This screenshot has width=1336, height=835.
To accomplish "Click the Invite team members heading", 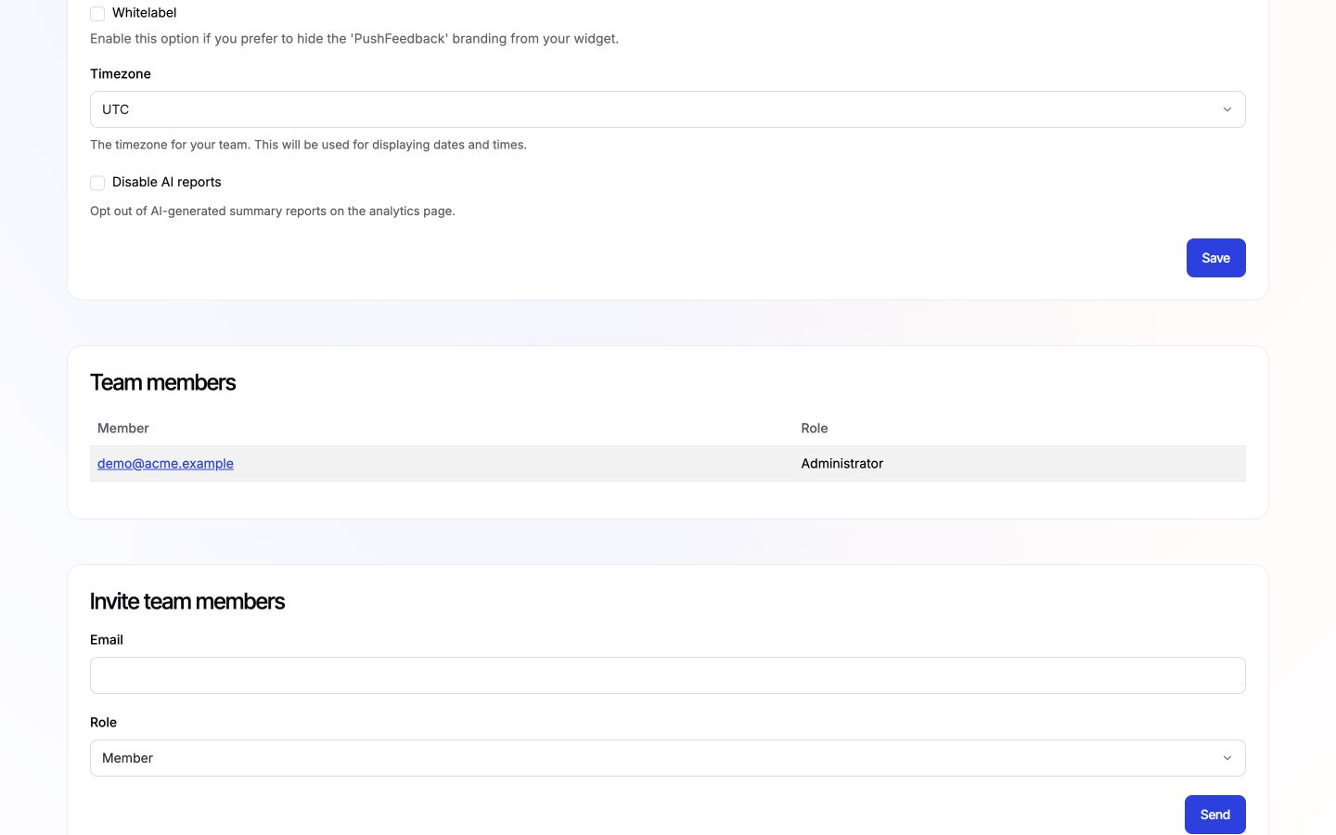I will pyautogui.click(x=187, y=601).
